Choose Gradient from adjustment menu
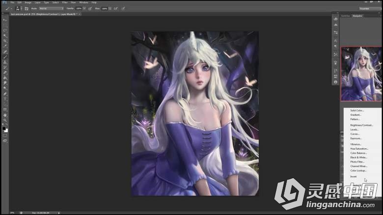The image size is (383, 215). click(x=356, y=115)
